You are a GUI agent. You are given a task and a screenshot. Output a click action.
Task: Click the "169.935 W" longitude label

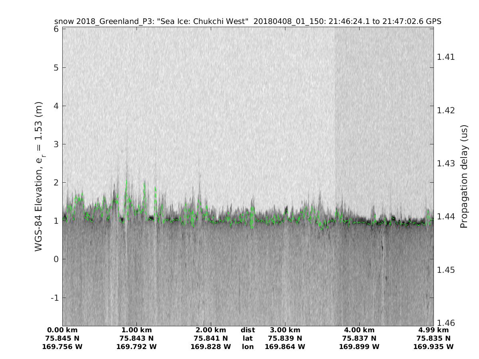[x=433, y=347]
